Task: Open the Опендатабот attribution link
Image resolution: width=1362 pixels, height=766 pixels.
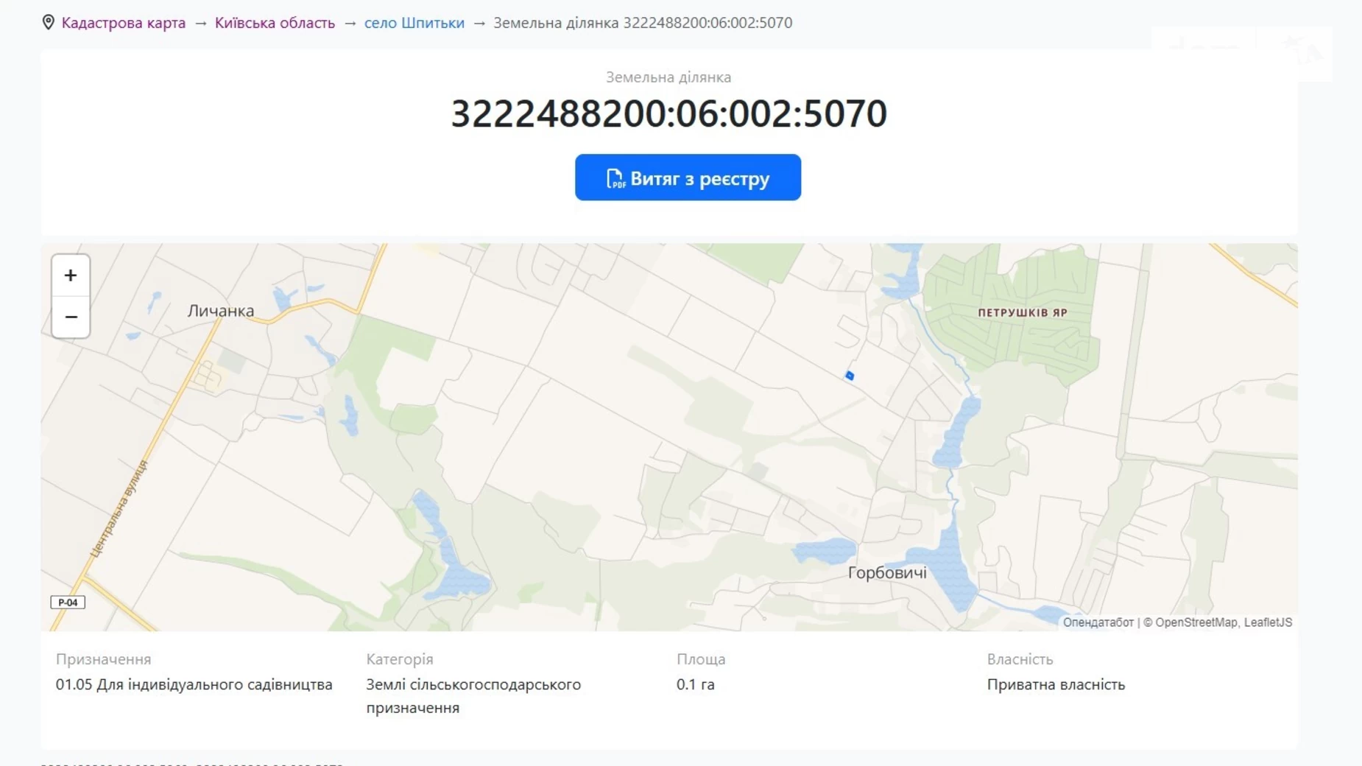Action: (x=1098, y=622)
